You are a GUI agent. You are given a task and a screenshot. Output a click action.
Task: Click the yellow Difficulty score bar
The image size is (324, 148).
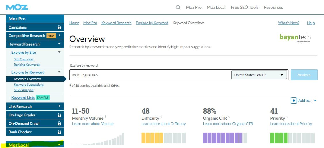click(x=164, y=138)
